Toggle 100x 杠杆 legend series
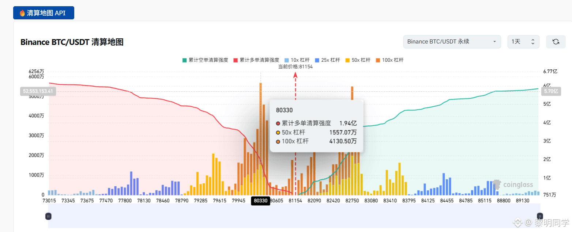The image size is (572, 232). pos(390,60)
